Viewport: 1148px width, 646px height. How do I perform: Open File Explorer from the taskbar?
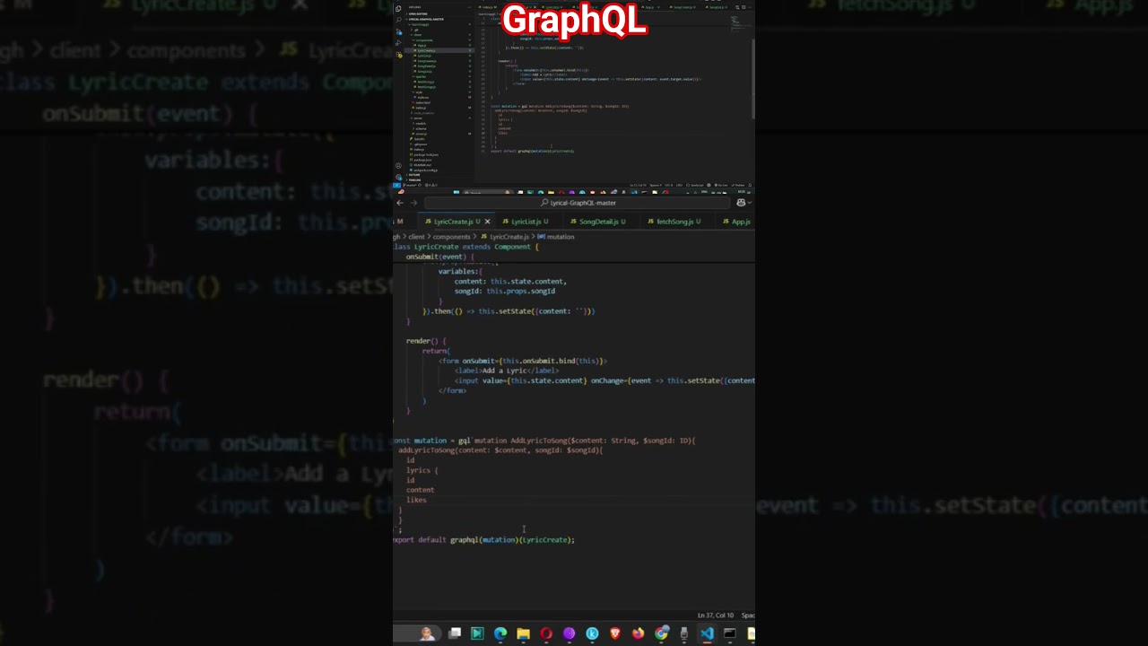click(x=523, y=633)
